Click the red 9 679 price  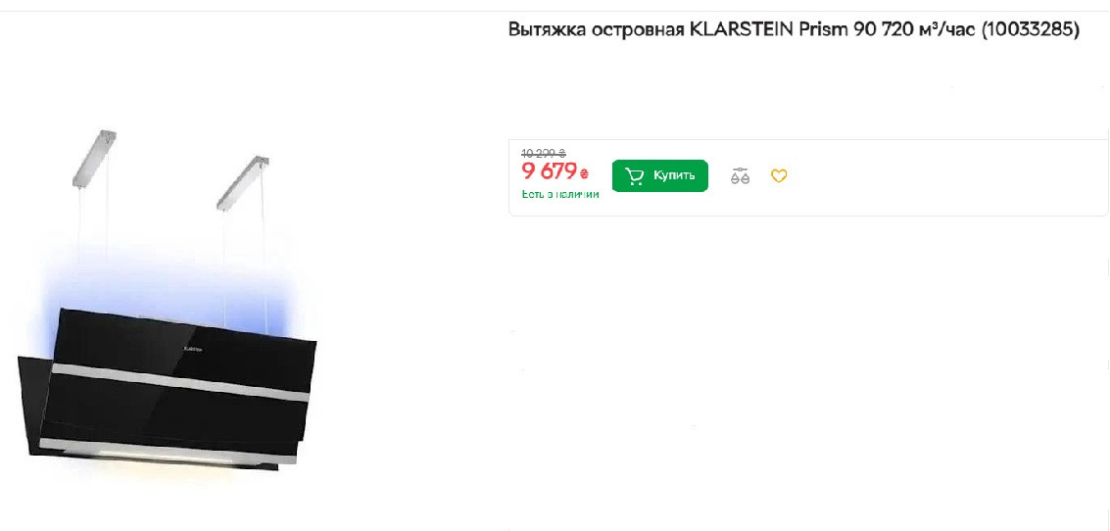click(550, 171)
